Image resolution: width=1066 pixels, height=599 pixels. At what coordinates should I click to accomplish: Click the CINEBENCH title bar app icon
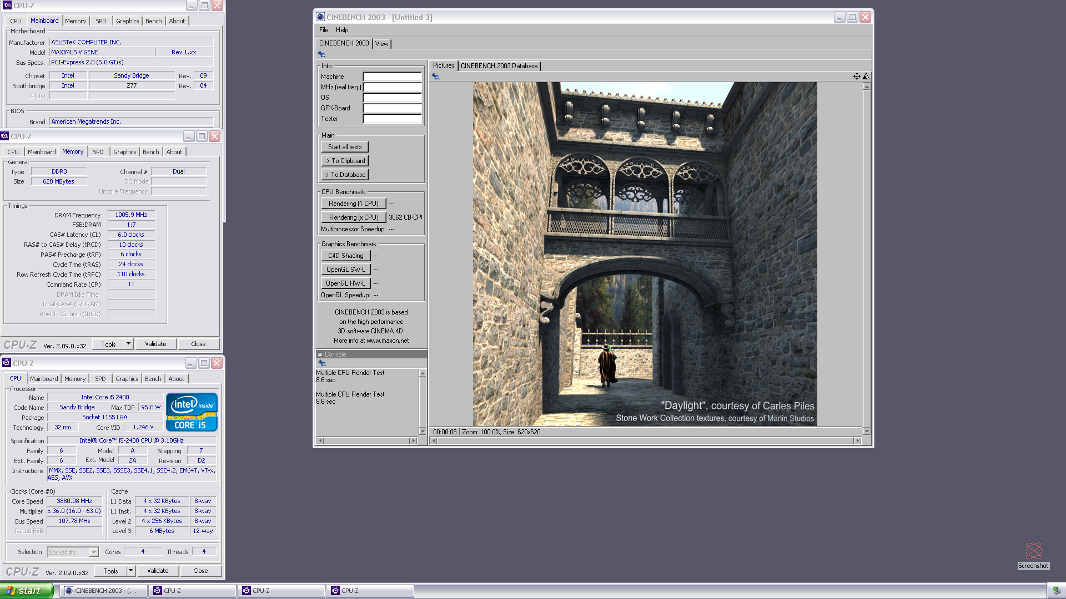[x=320, y=17]
